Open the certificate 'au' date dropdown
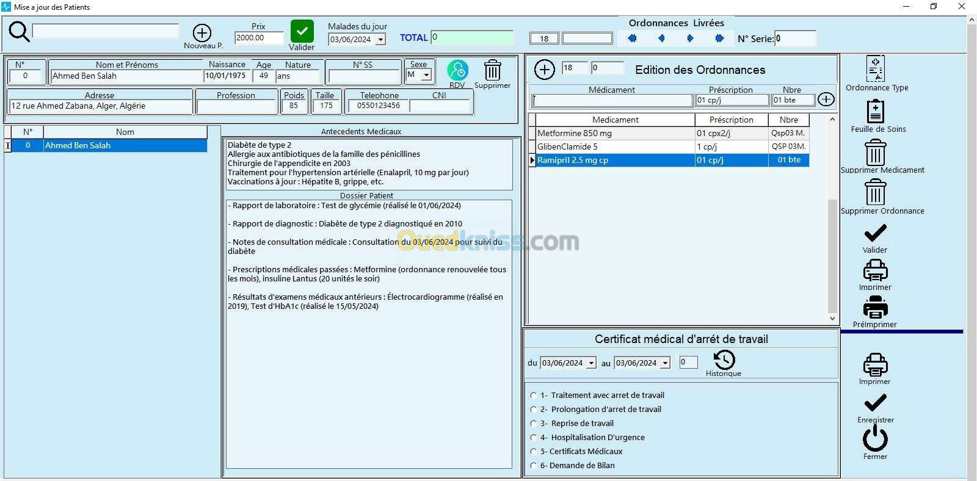Image resolution: width=977 pixels, height=481 pixels. coord(665,363)
